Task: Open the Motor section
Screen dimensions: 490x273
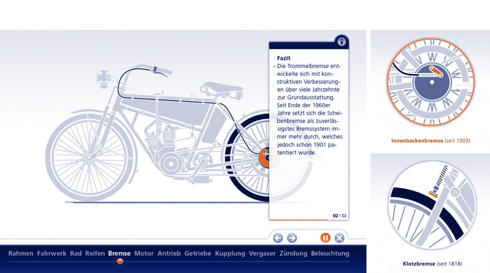Action: [144, 253]
